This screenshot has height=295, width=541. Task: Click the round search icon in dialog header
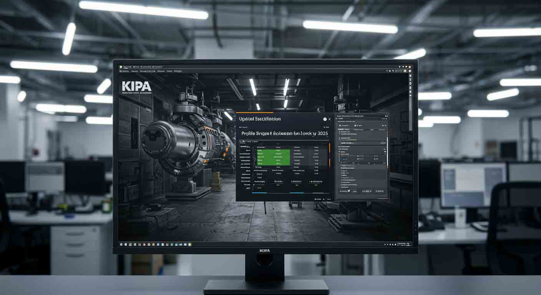click(324, 119)
